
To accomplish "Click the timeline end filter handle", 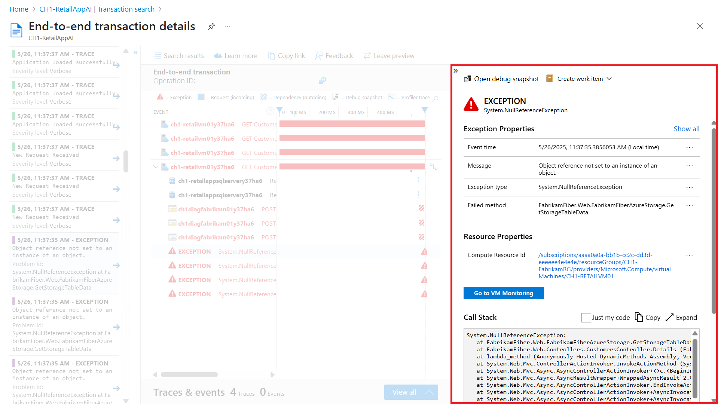I will [424, 110].
